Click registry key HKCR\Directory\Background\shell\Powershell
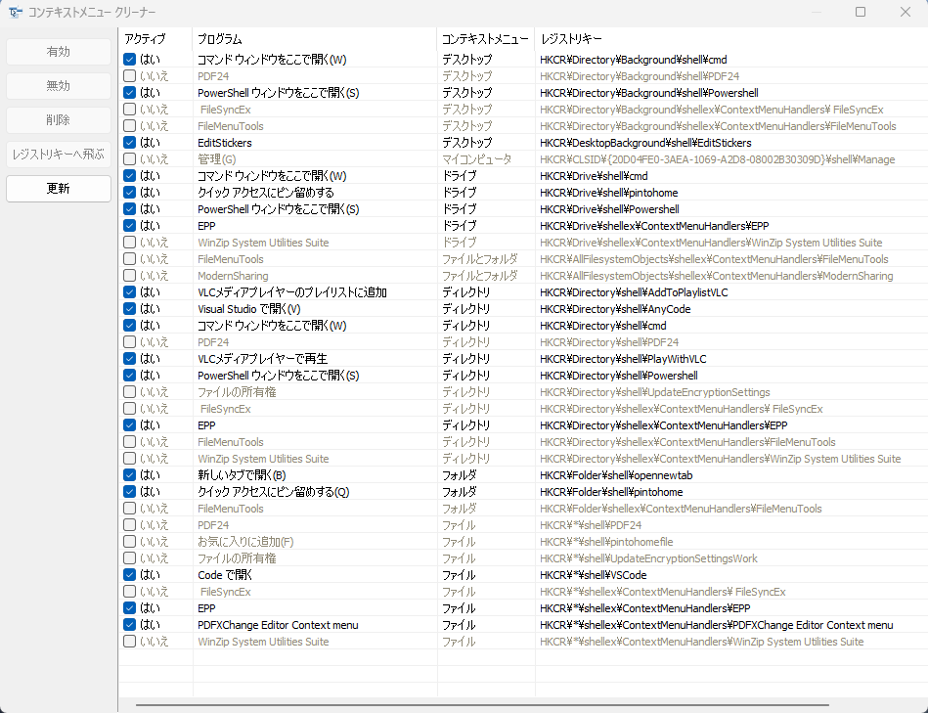This screenshot has height=713, width=928. coord(648,93)
